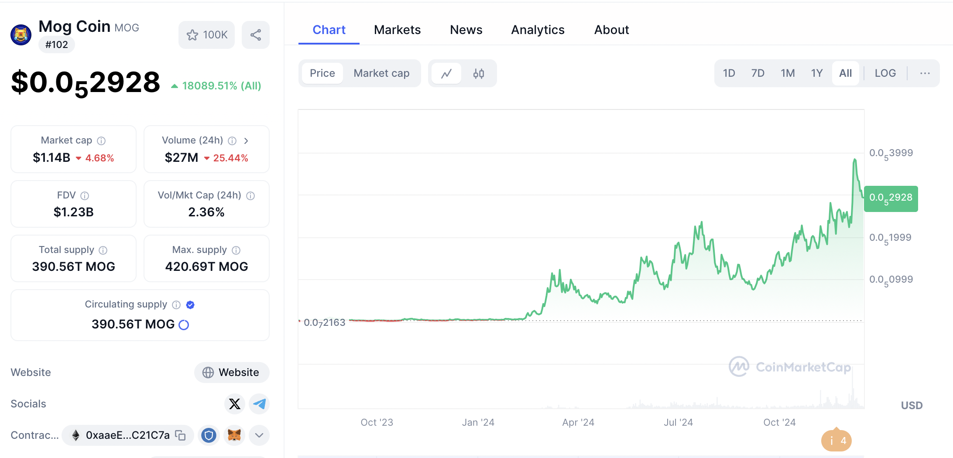Show Volume (24h) info icon
This screenshot has height=458, width=953.
tap(232, 140)
